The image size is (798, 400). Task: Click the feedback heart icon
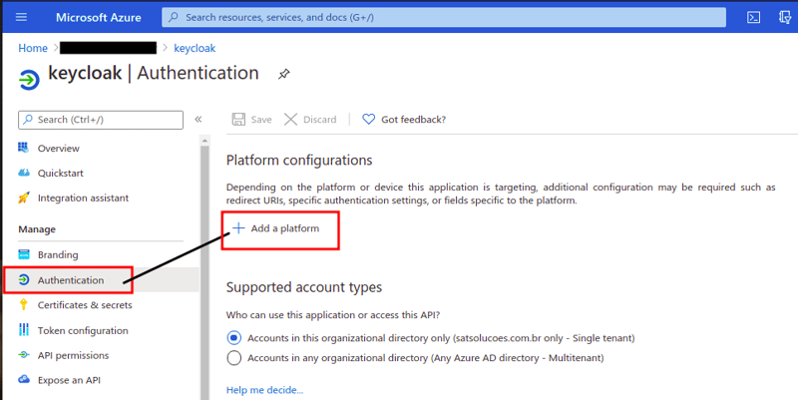coord(368,120)
